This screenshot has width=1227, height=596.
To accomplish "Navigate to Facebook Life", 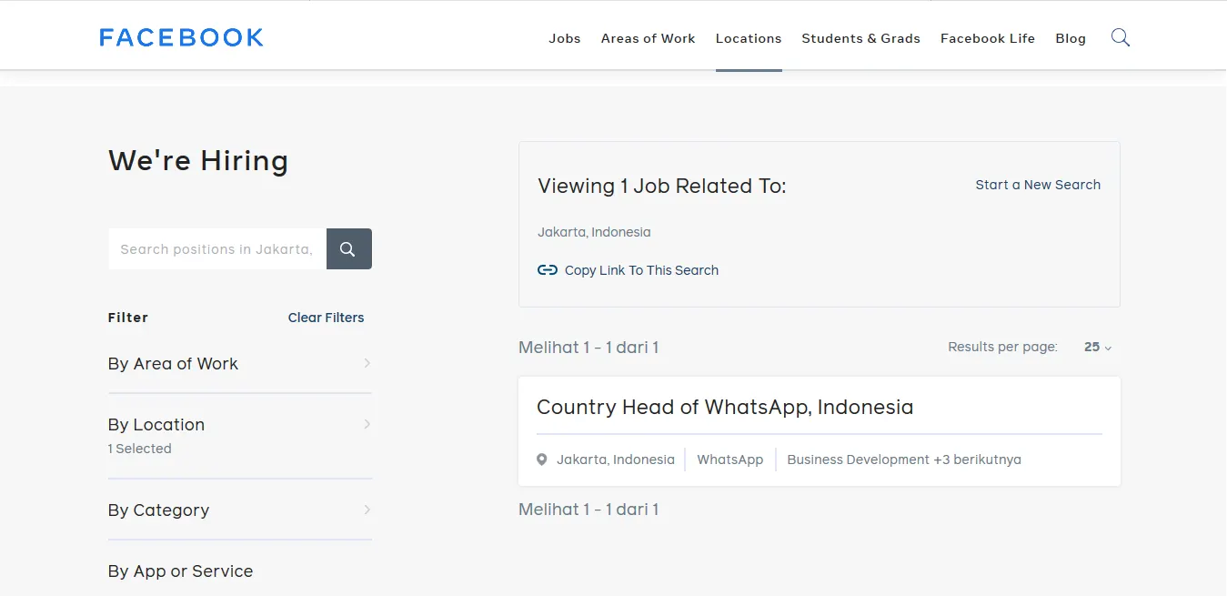I will click(x=988, y=38).
